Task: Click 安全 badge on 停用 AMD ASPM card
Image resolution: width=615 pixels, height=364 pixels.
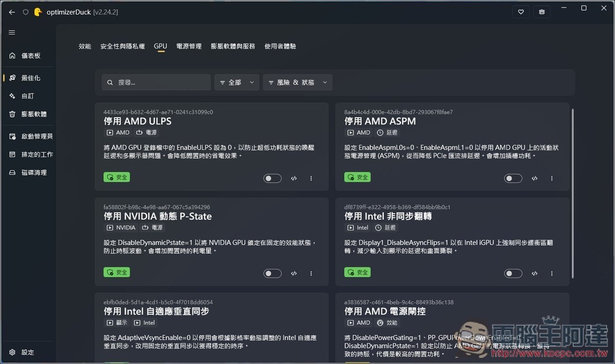Action: point(358,177)
